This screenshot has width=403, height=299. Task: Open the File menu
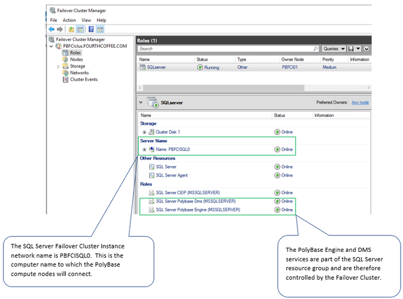tap(53, 20)
